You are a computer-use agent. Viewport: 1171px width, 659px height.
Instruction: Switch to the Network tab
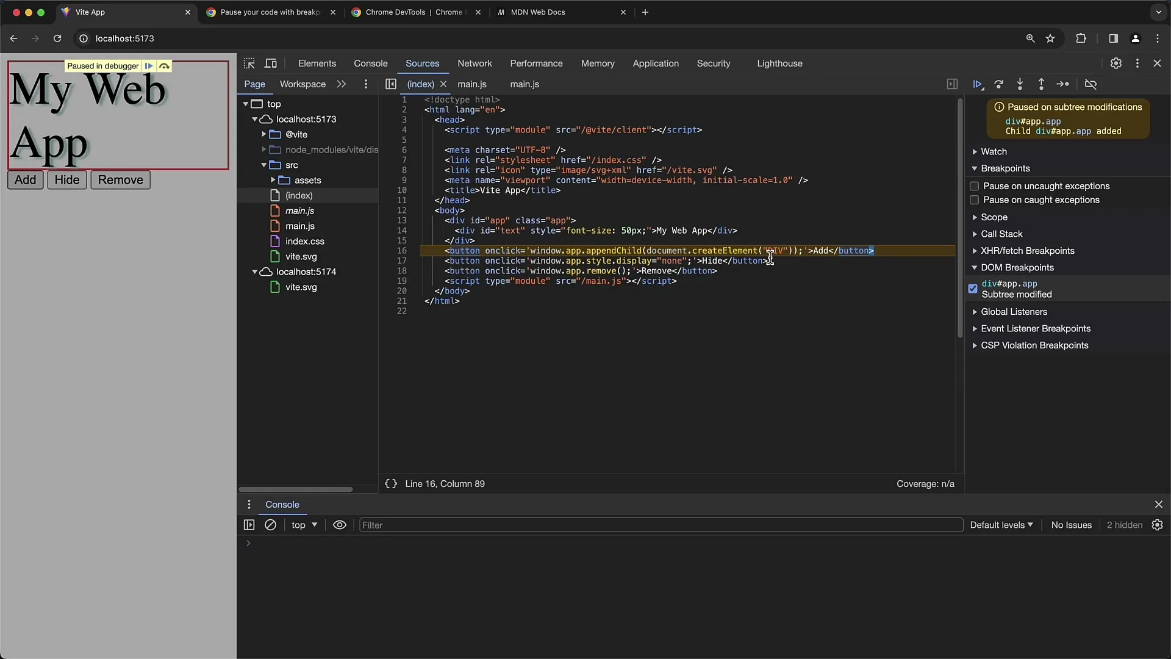click(474, 63)
